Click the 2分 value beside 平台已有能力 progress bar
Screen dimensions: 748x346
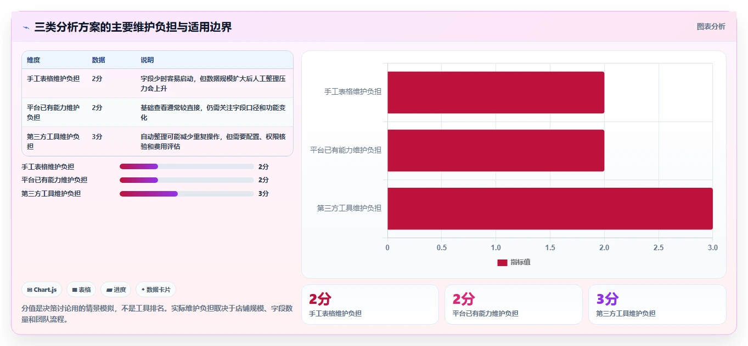263,180
